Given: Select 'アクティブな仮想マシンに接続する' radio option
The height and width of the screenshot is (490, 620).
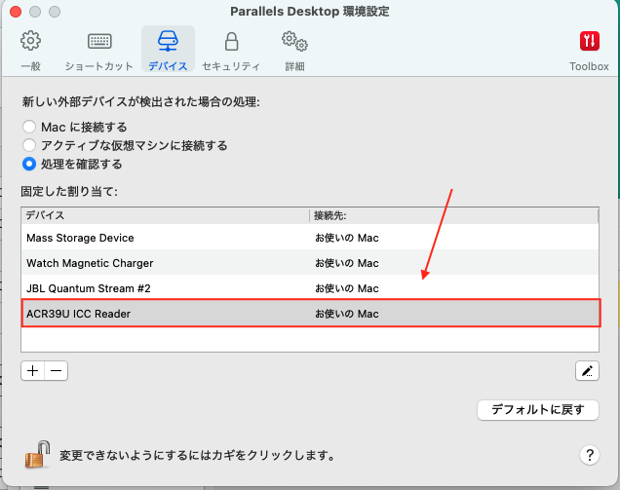Looking at the screenshot, I should [29, 145].
